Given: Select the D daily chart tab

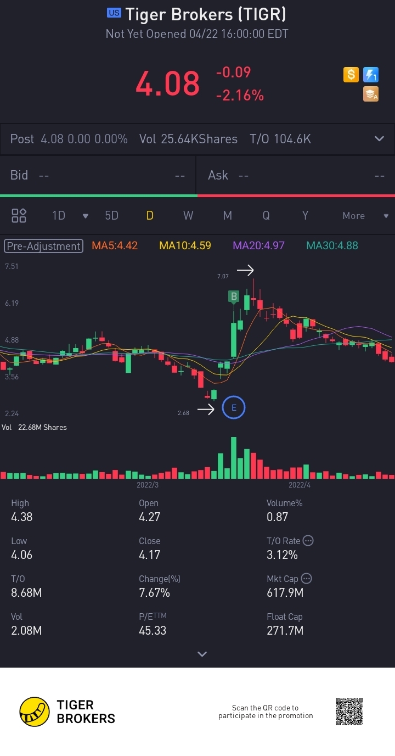Looking at the screenshot, I should (x=149, y=216).
